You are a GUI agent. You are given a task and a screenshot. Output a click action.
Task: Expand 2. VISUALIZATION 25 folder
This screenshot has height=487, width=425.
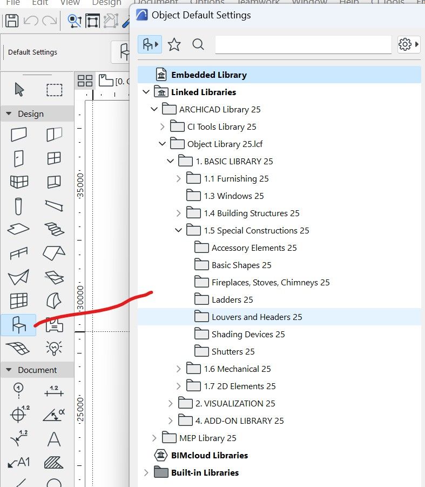170,403
